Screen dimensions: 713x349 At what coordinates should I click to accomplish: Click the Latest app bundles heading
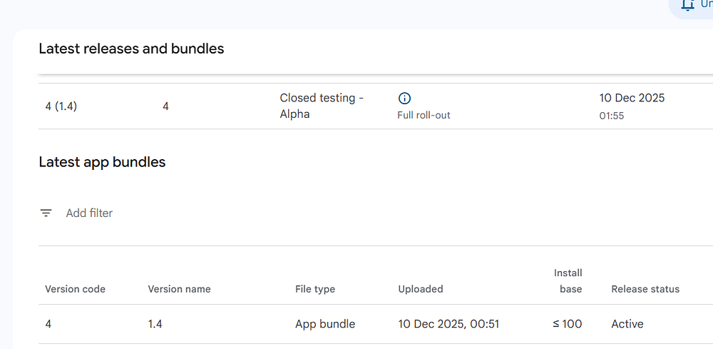(x=102, y=162)
